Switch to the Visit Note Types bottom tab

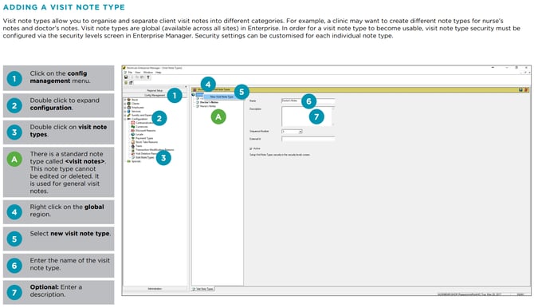point(203,289)
